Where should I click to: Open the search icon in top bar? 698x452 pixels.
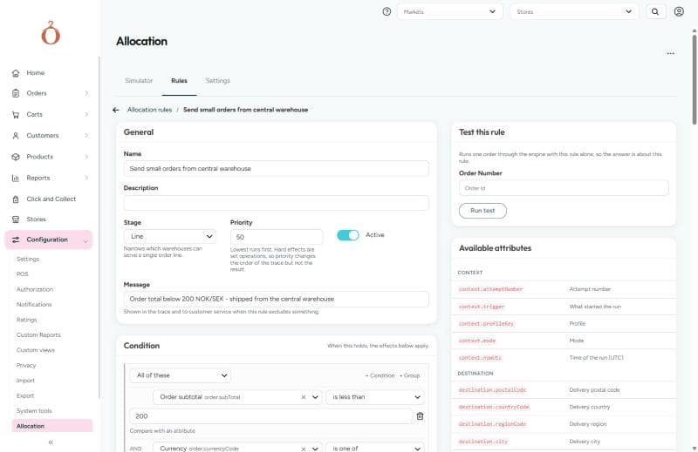(x=655, y=11)
